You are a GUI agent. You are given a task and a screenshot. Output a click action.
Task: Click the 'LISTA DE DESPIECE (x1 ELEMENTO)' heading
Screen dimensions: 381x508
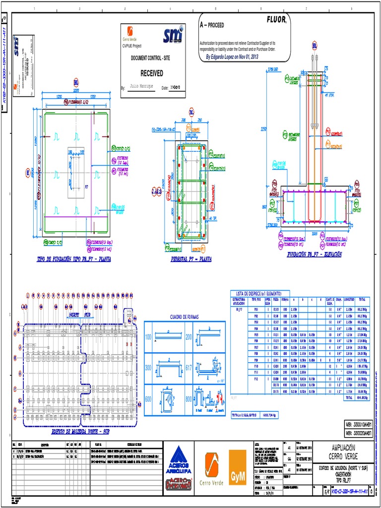click(x=260, y=293)
